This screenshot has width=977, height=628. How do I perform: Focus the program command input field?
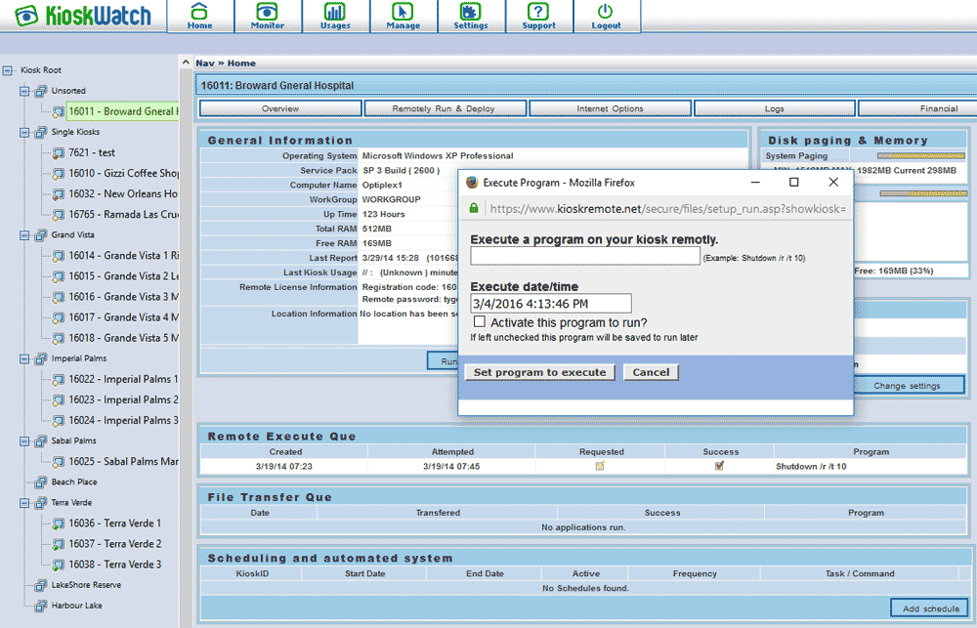pos(585,257)
